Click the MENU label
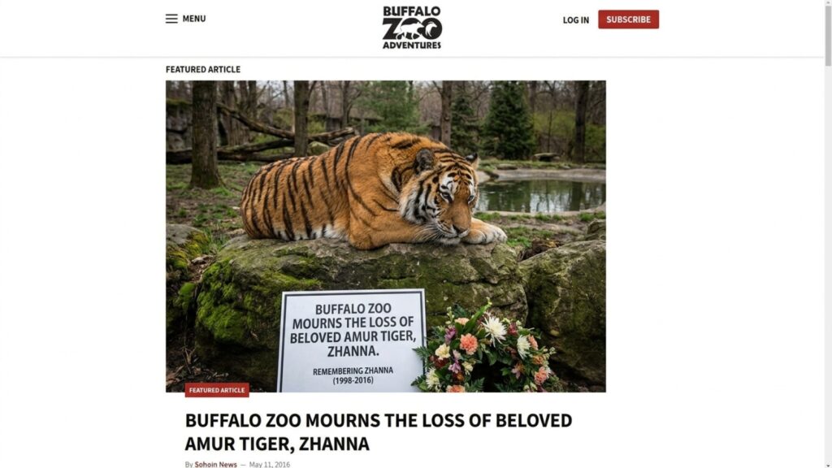The height and width of the screenshot is (468, 832). [194, 19]
